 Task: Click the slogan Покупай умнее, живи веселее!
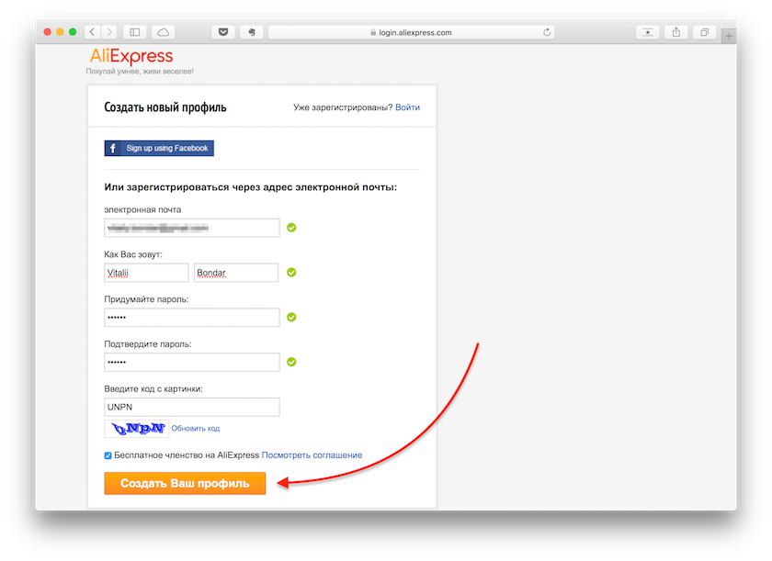pyautogui.click(x=140, y=72)
